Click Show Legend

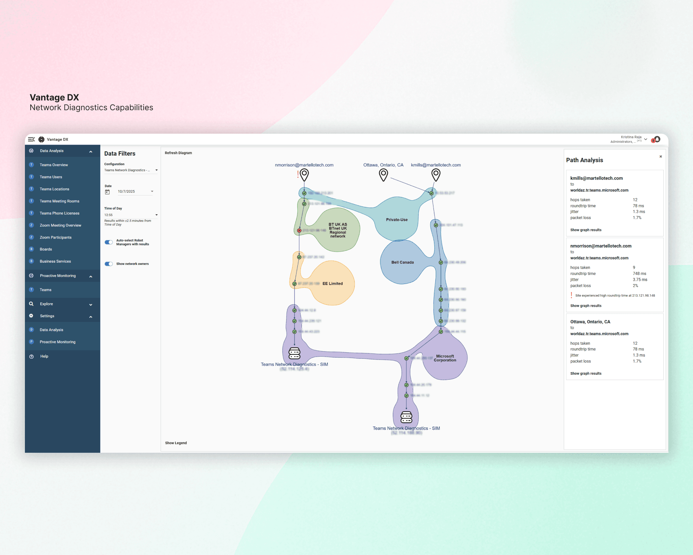coord(176,443)
